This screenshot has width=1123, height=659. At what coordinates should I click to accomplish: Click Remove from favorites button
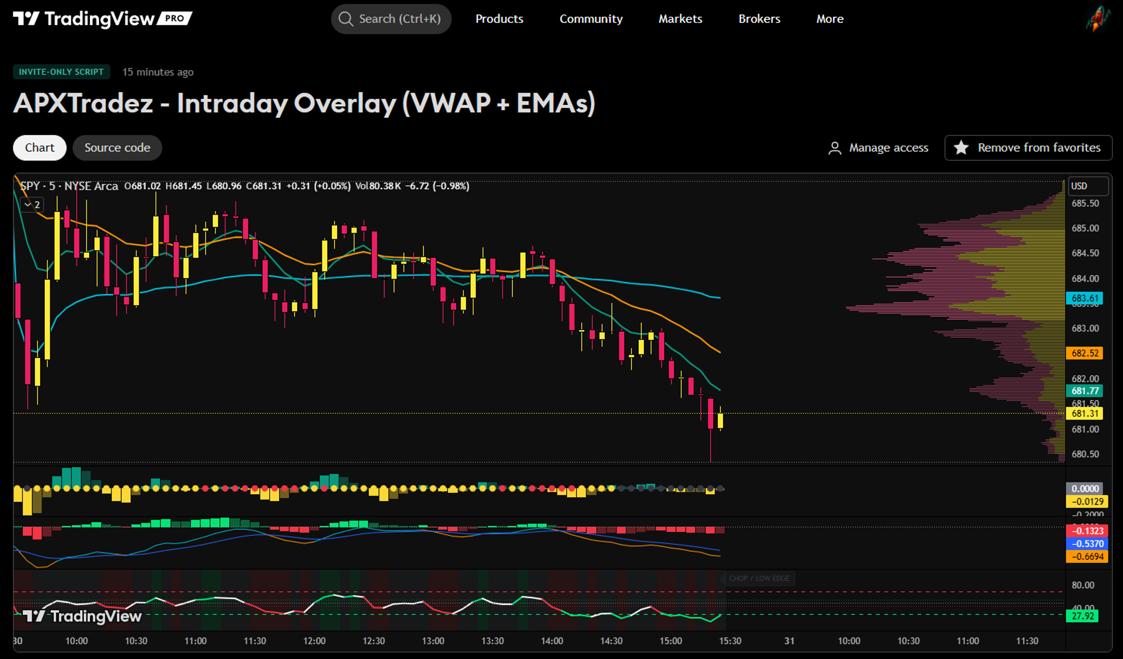[1028, 148]
